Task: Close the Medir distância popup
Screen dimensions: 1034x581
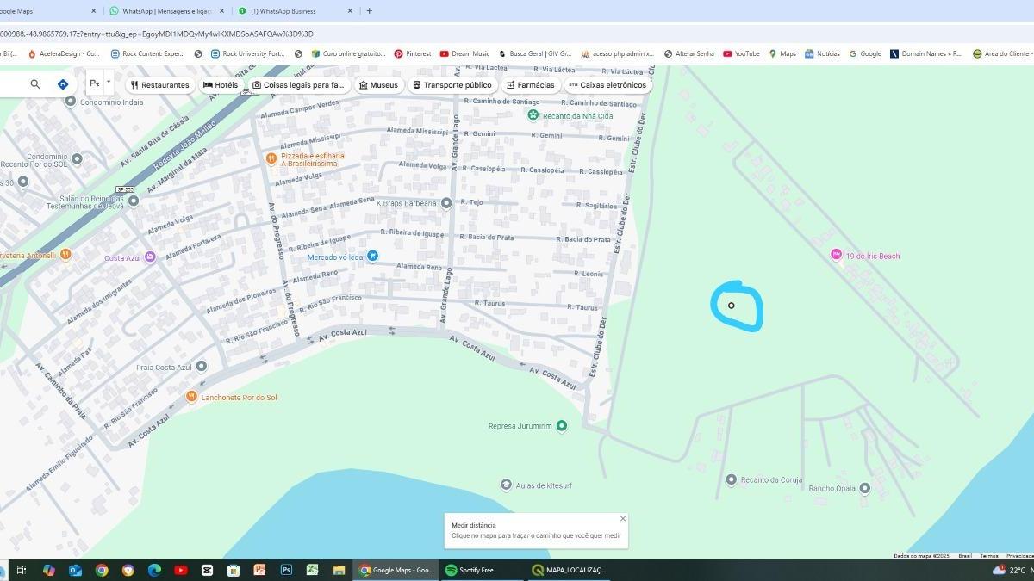Action: tap(623, 518)
